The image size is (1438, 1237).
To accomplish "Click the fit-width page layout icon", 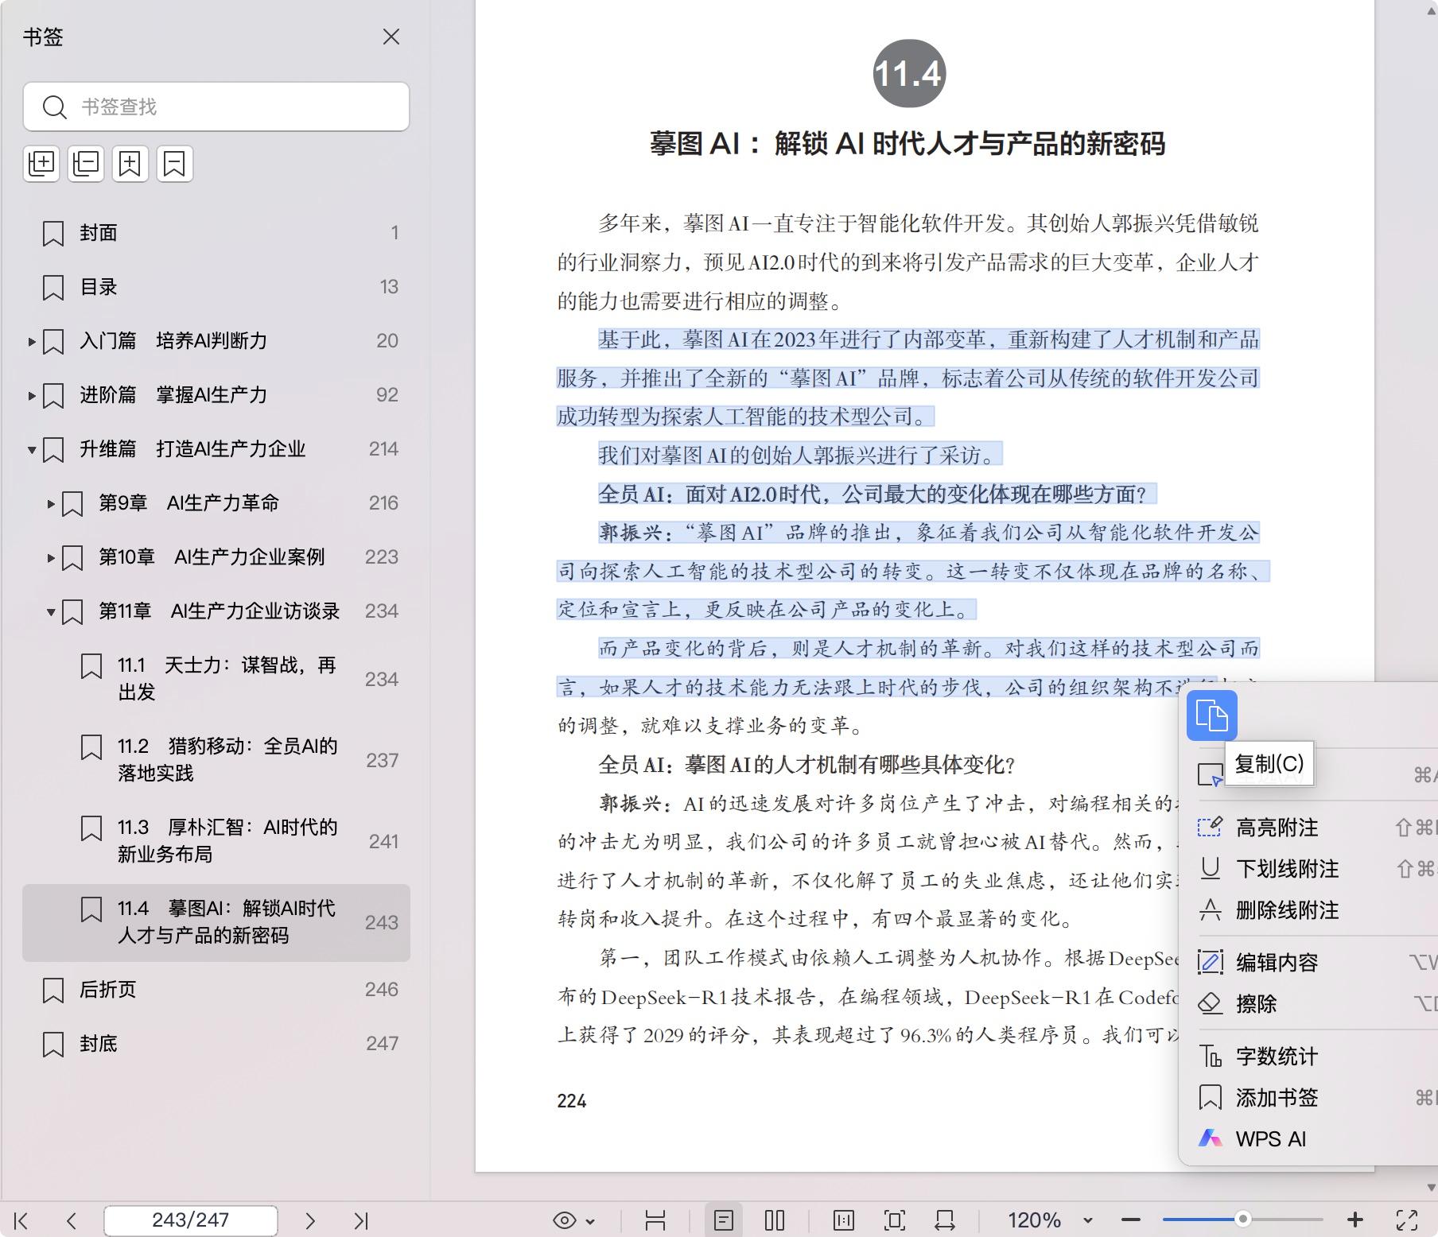I will coord(655,1220).
